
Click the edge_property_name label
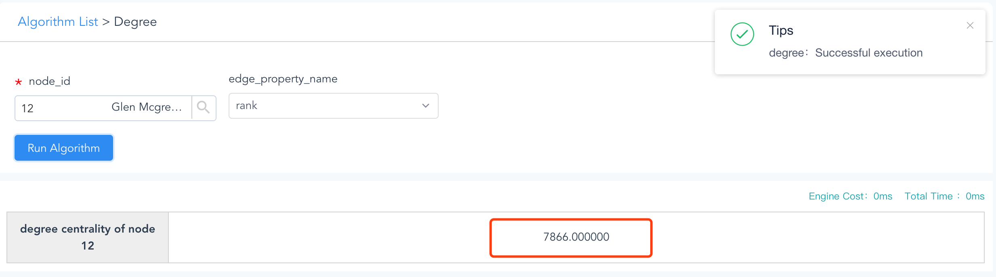pyautogui.click(x=283, y=79)
